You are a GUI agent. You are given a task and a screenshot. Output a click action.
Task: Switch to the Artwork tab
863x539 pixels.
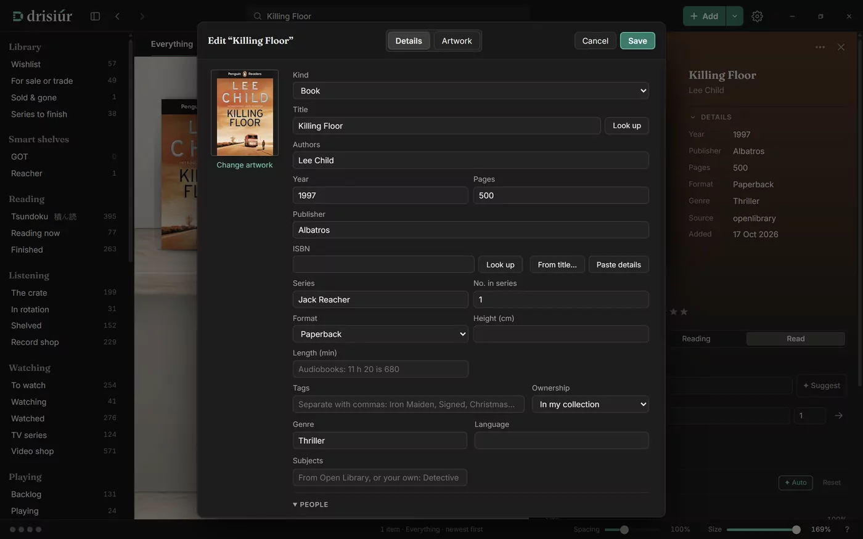[x=457, y=41]
